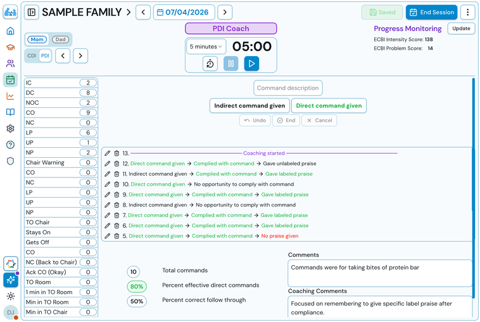Open the help question mark icon
This screenshot has height=322, width=480.
[x=10, y=145]
